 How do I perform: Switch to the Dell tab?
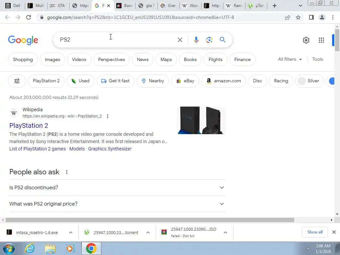(13, 6)
